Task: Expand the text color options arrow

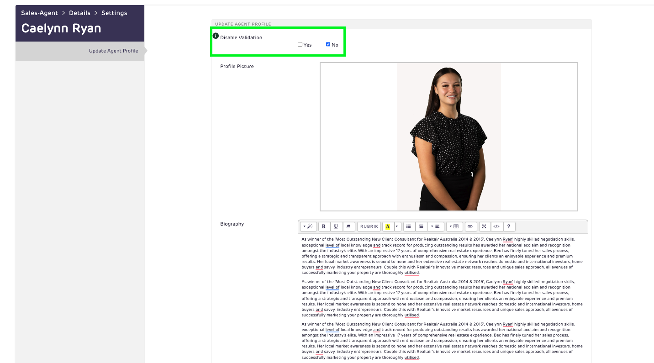Action: [397, 226]
